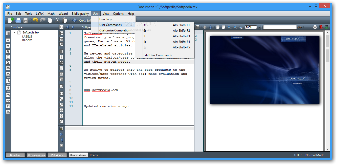Image resolution: width=337 pixels, height=165 pixels.
Task: Create a new document via toolbar icon
Action: (11, 20)
